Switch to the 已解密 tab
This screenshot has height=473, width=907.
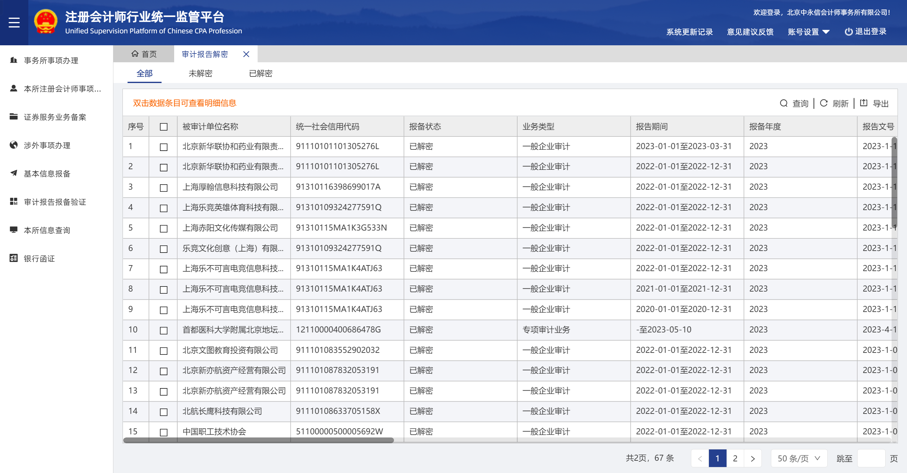pos(260,74)
